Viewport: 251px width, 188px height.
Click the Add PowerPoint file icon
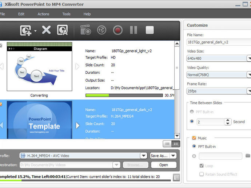(25, 30)
